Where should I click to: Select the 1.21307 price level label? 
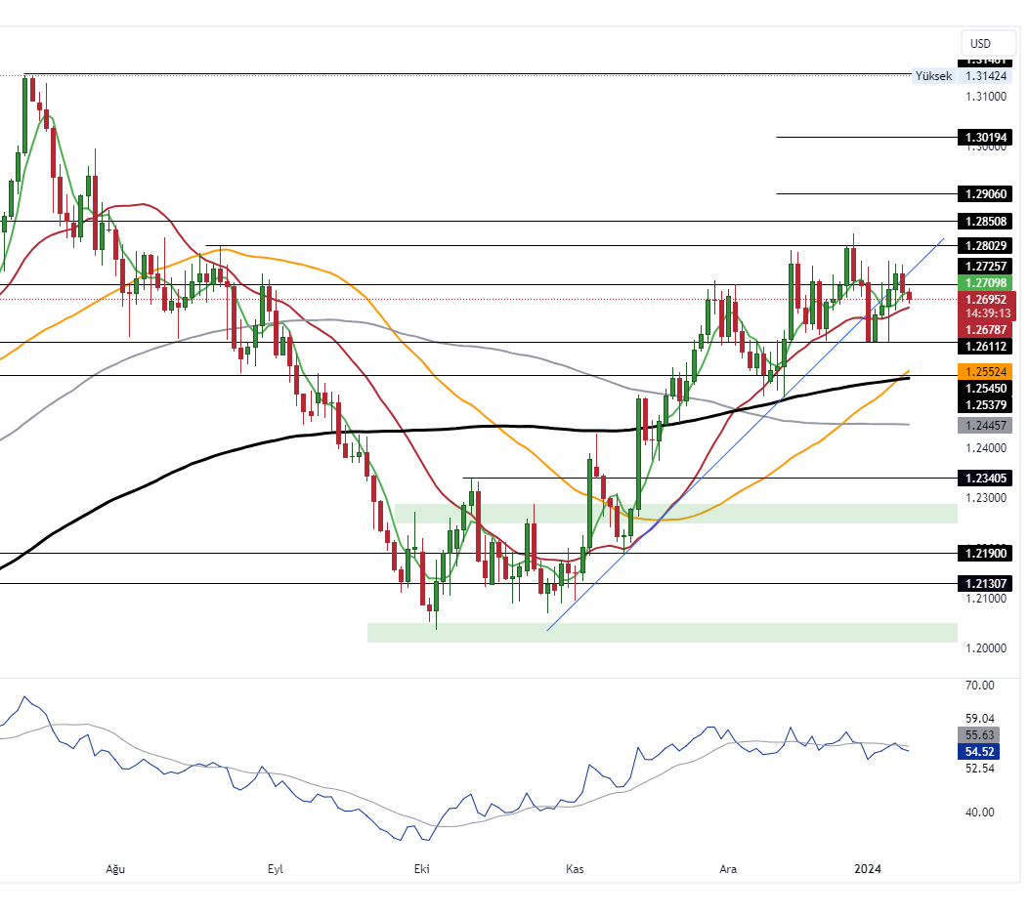click(x=986, y=584)
